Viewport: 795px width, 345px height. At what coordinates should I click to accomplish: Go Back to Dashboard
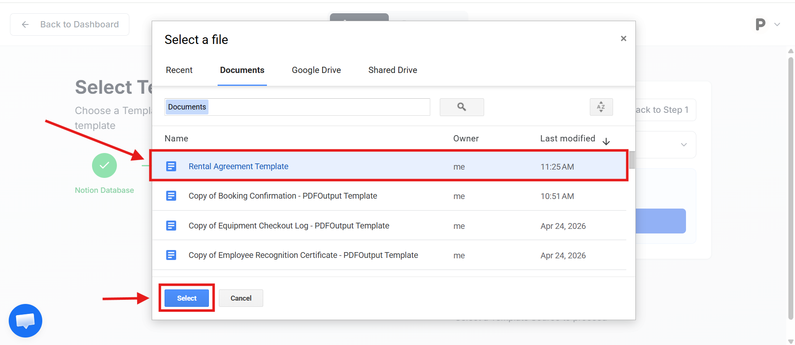70,24
